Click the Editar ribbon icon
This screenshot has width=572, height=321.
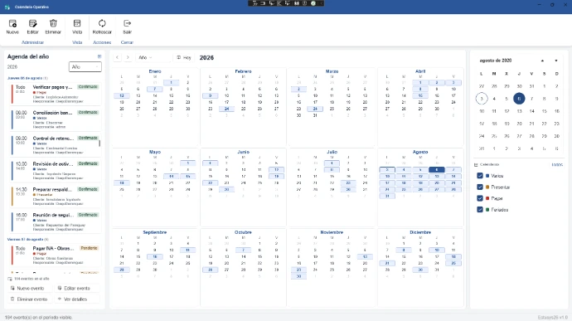[x=32, y=24]
